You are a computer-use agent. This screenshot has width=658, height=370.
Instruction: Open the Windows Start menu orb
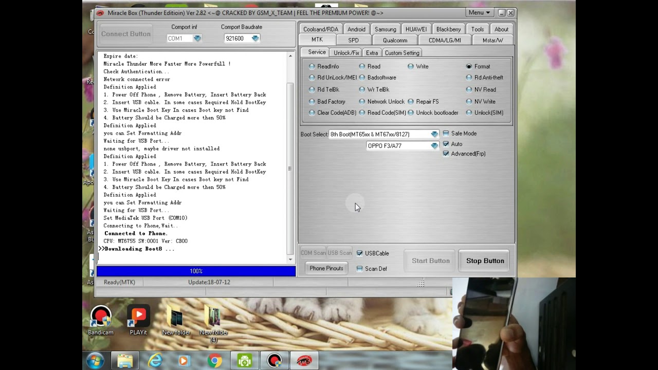click(96, 361)
